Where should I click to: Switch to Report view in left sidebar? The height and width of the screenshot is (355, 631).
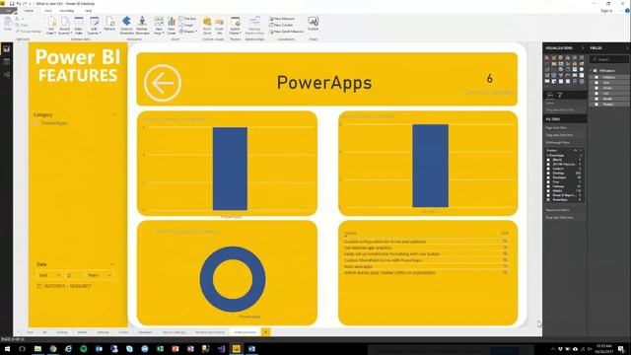click(7, 49)
